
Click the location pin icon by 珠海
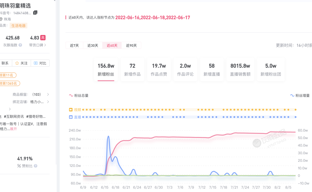pyautogui.click(x=1, y=19)
